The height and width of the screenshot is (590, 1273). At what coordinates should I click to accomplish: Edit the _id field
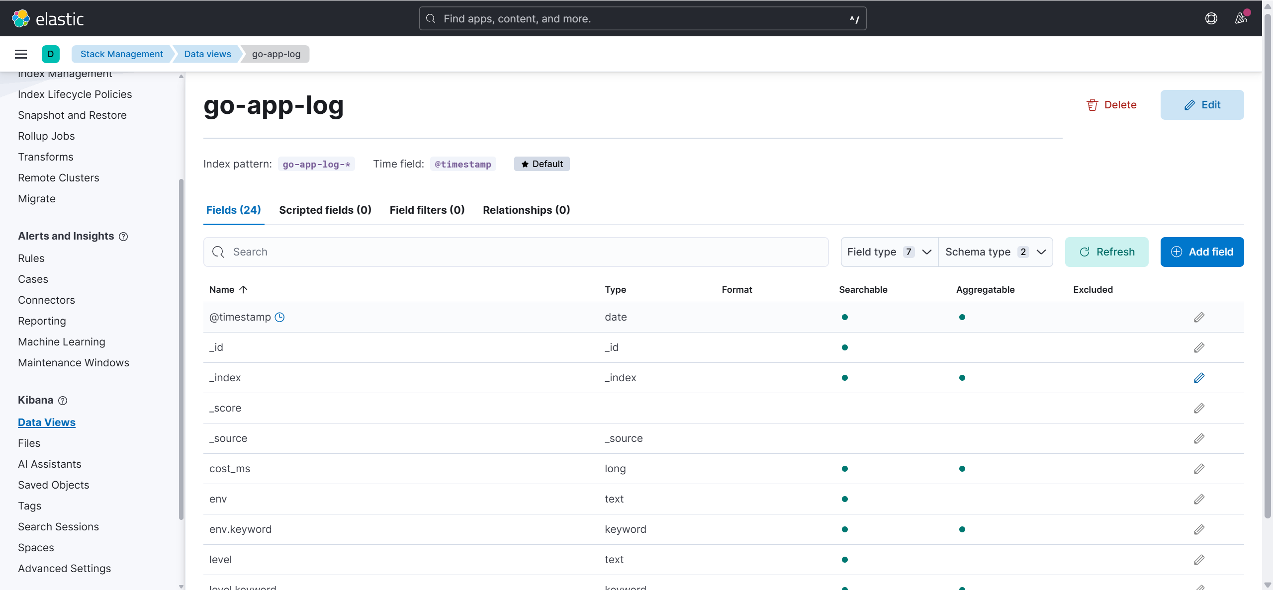click(1199, 347)
